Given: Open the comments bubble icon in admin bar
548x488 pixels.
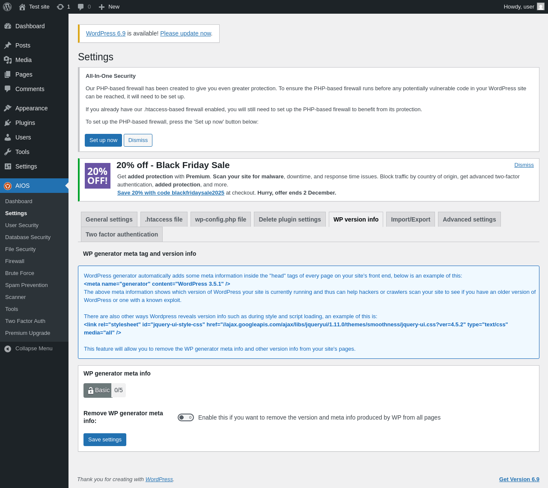Looking at the screenshot, I should [x=81, y=7].
